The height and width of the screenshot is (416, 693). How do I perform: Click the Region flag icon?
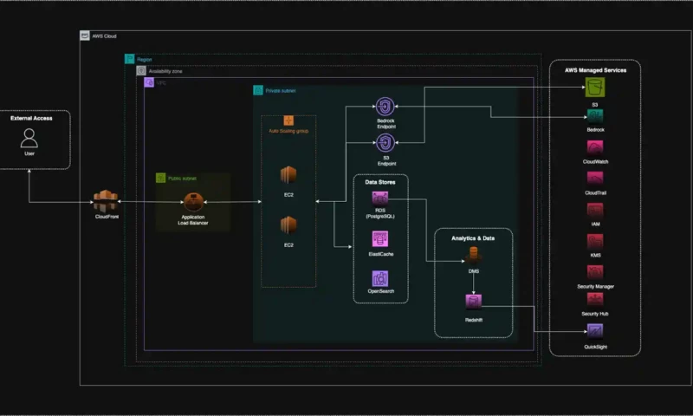129,59
